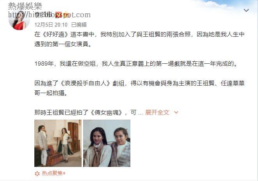Click the small circle icon after 热点聚焦

(x=64, y=174)
